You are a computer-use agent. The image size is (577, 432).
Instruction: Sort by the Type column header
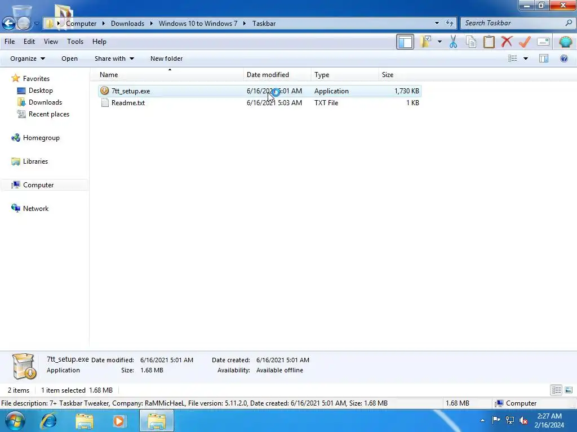coord(345,75)
